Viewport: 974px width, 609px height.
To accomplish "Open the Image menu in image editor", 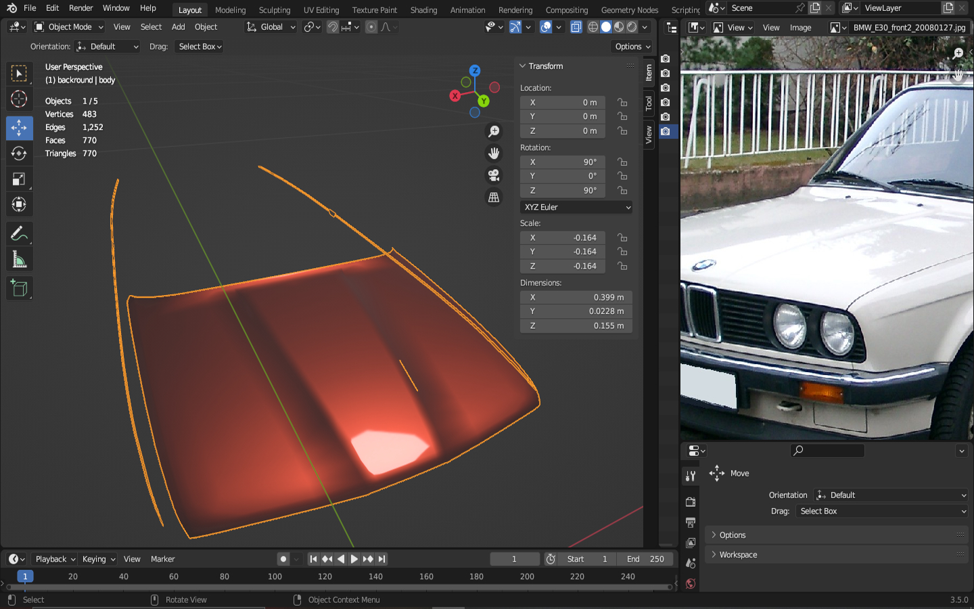I will tap(801, 28).
